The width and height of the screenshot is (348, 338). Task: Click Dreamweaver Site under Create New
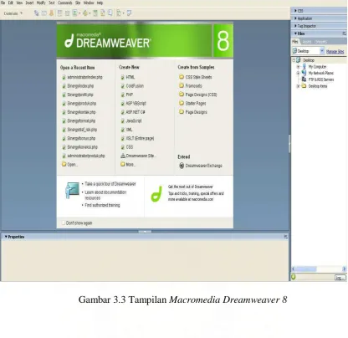click(138, 156)
